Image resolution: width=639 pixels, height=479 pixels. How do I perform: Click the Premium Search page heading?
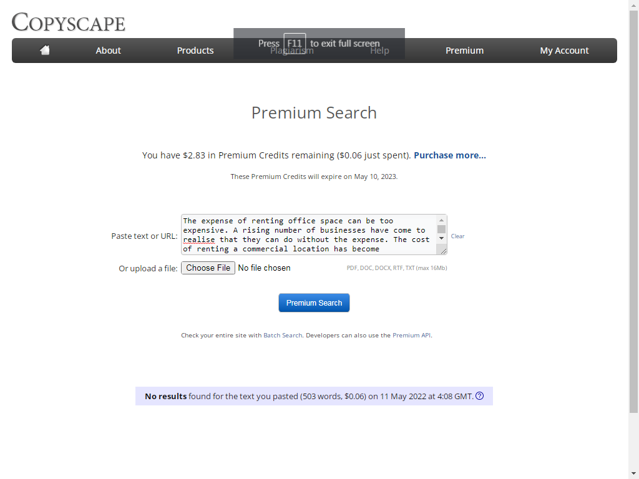tap(315, 113)
